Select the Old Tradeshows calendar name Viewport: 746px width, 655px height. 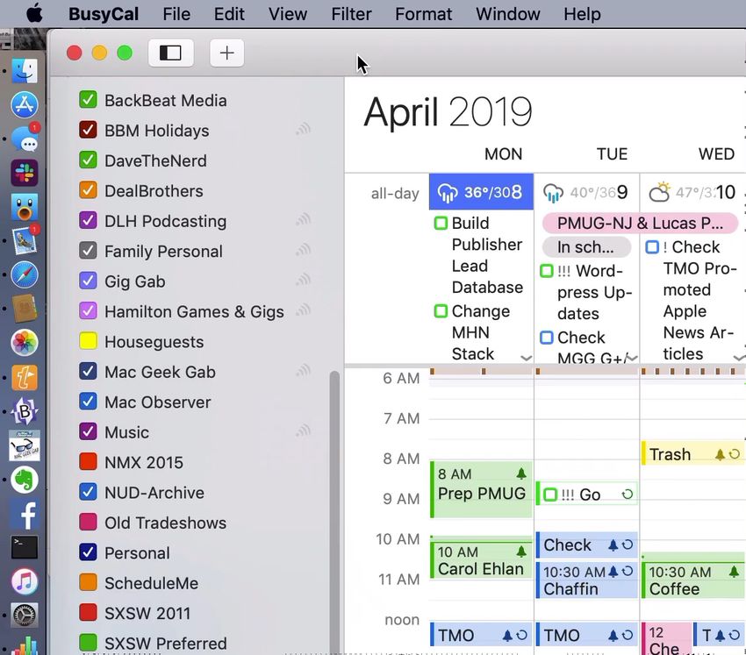pos(165,523)
